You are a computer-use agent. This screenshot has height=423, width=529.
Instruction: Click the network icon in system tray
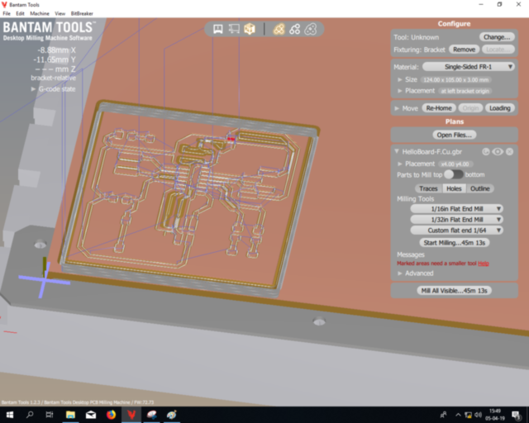coord(469,415)
